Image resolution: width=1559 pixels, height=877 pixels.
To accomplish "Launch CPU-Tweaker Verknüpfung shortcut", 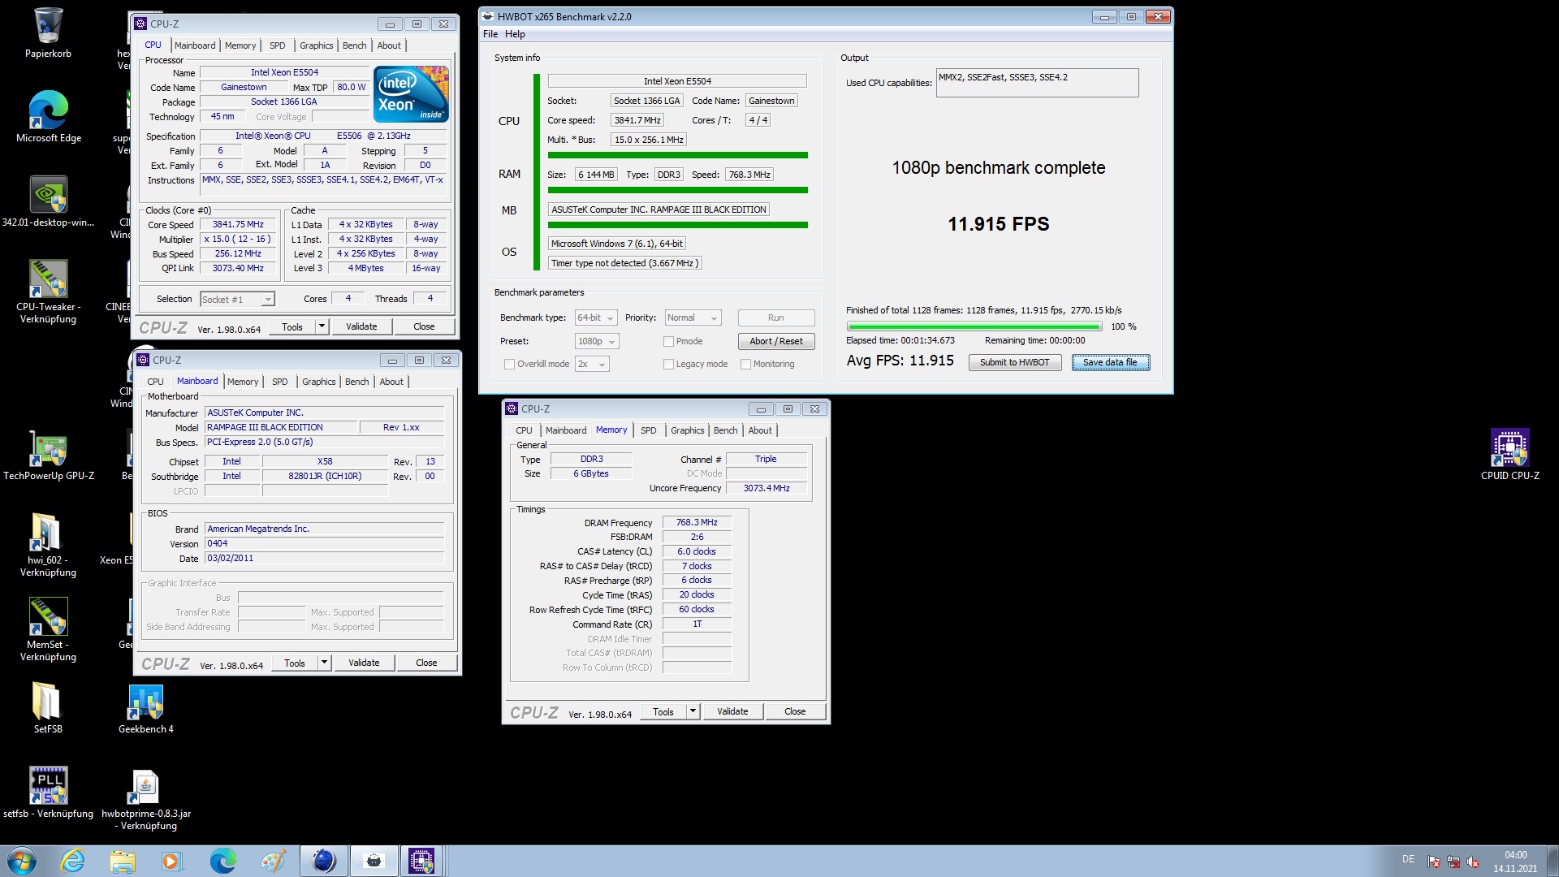I will pos(48,292).
